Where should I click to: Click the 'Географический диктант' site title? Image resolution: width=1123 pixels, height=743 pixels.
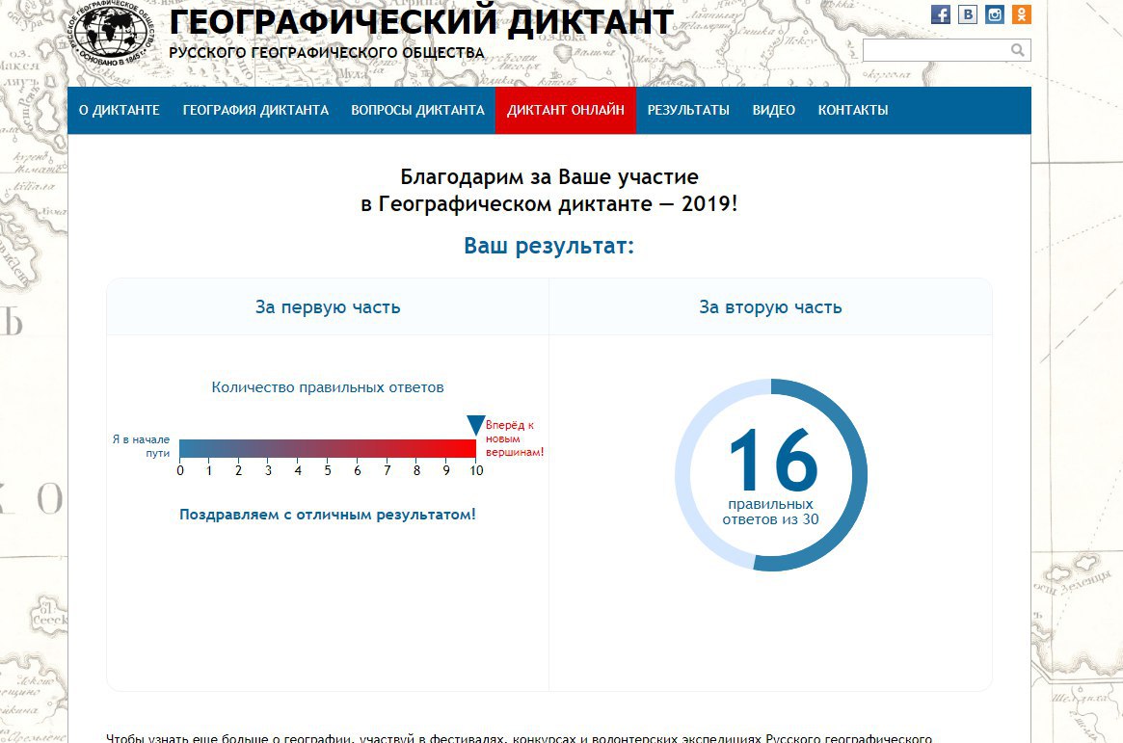[421, 21]
